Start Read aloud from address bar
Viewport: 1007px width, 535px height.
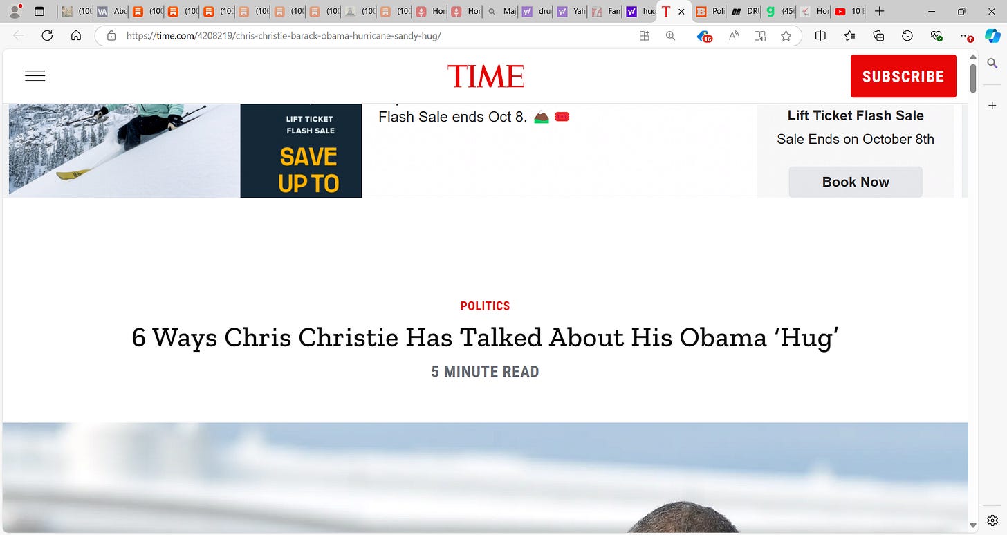click(734, 36)
